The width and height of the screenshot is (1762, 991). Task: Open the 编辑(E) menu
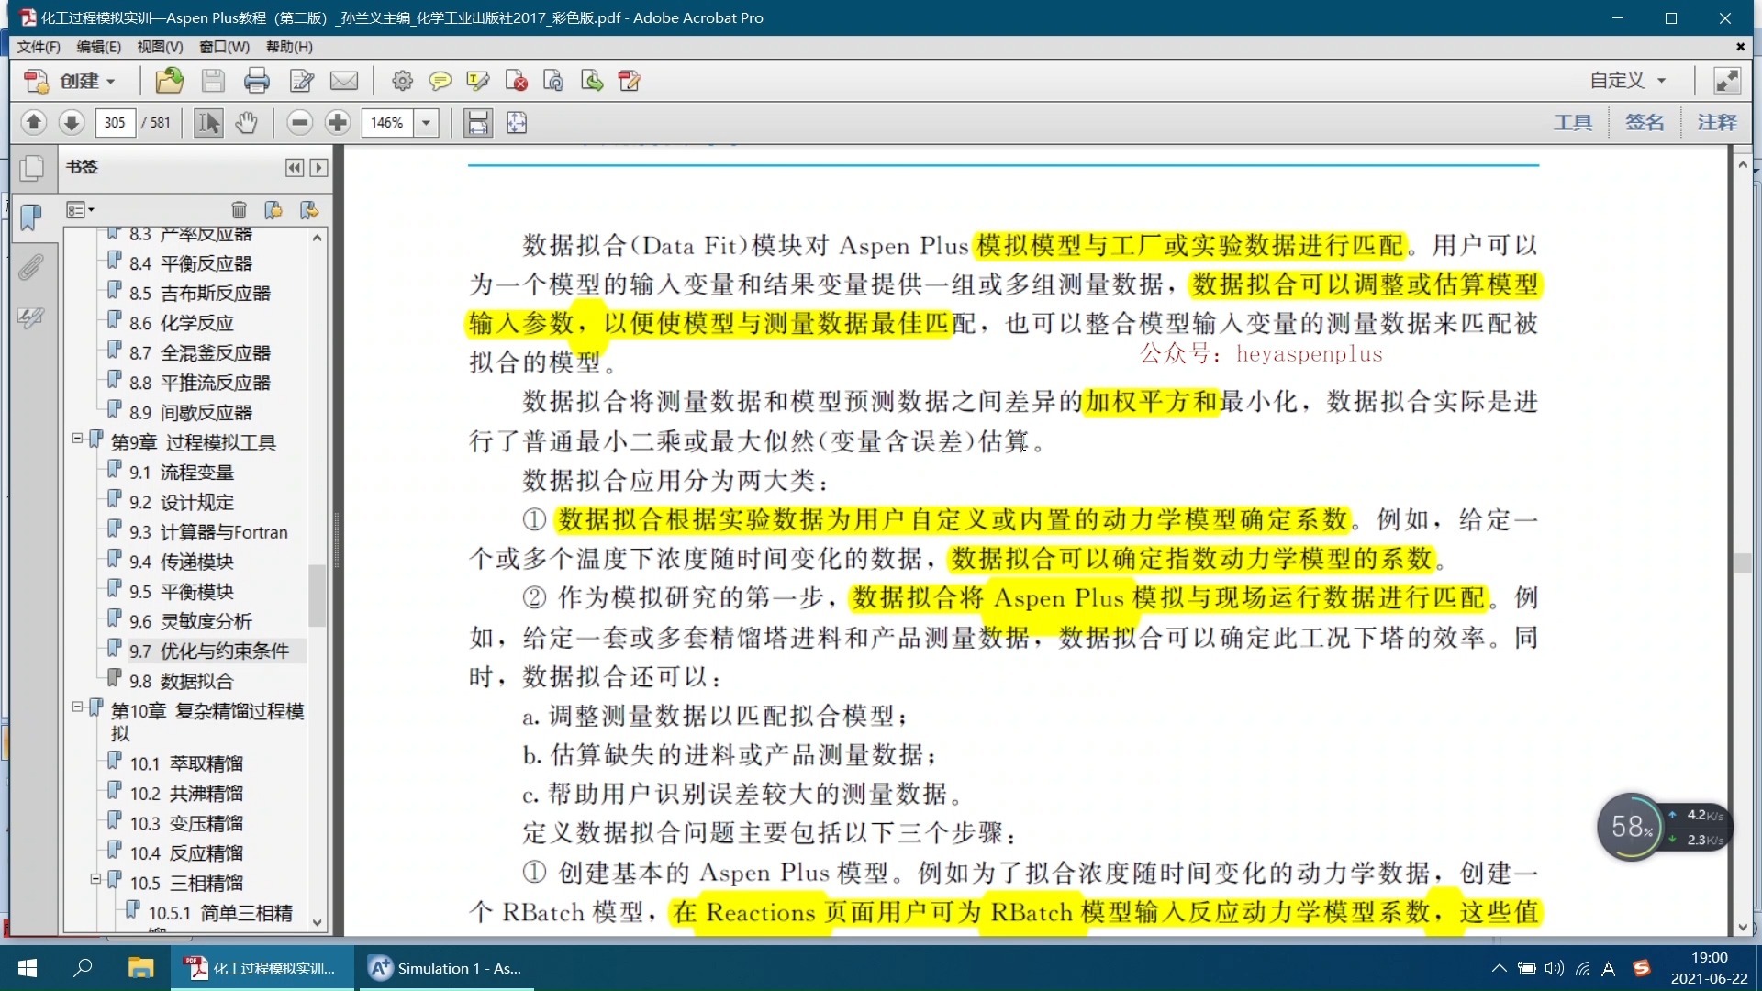click(x=98, y=47)
